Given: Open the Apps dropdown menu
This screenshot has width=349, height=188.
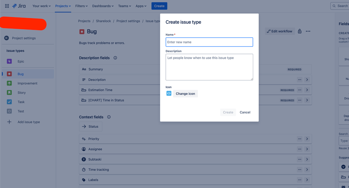Looking at the screenshot, I should point(141,6).
